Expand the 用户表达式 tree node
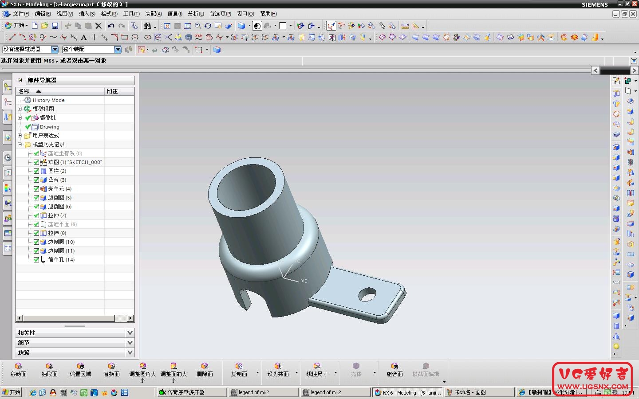This screenshot has width=639, height=399. (x=20, y=136)
